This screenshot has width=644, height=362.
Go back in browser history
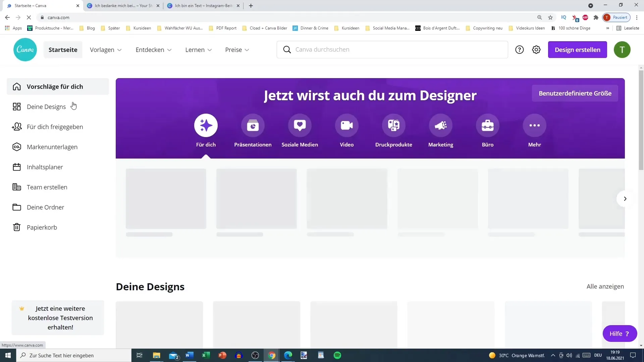click(x=7, y=17)
